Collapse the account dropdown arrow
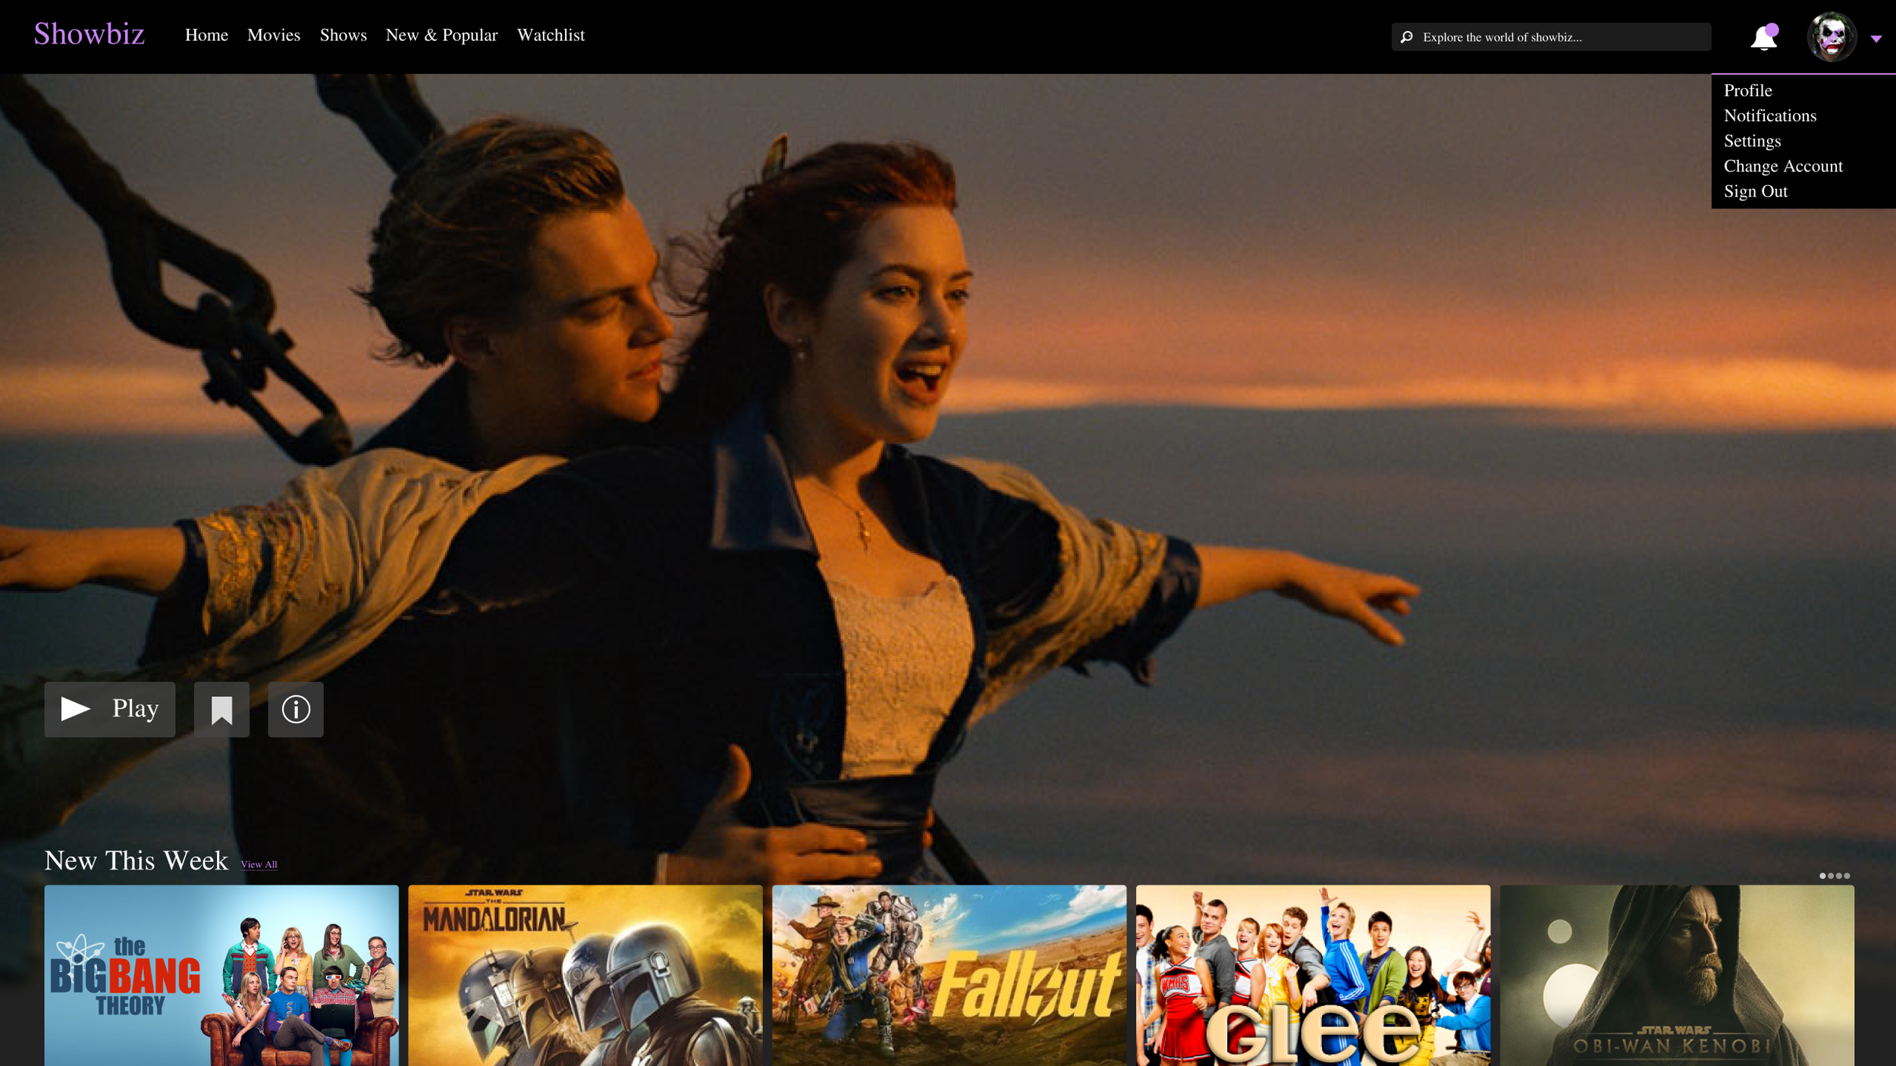This screenshot has height=1066, width=1896. (1876, 39)
